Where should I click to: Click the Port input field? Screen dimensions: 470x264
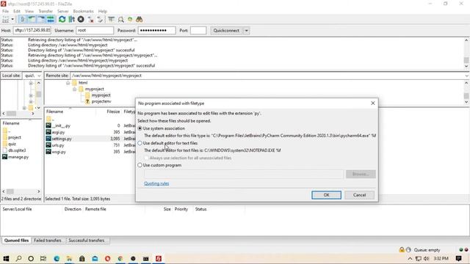[198, 30]
